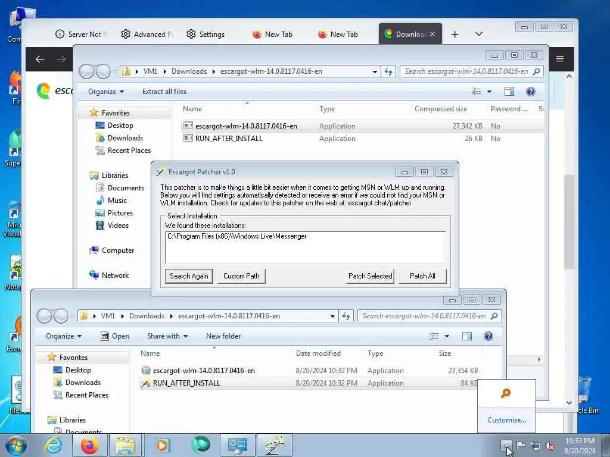Click Escargot Patcher wand taskbar icon

click(x=274, y=445)
